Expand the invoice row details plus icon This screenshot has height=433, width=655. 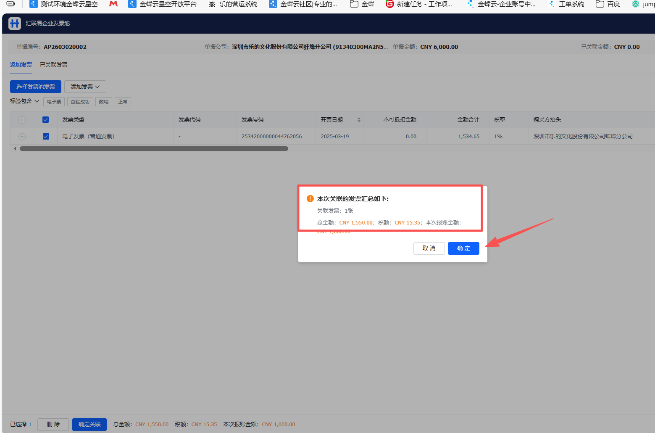click(x=22, y=137)
